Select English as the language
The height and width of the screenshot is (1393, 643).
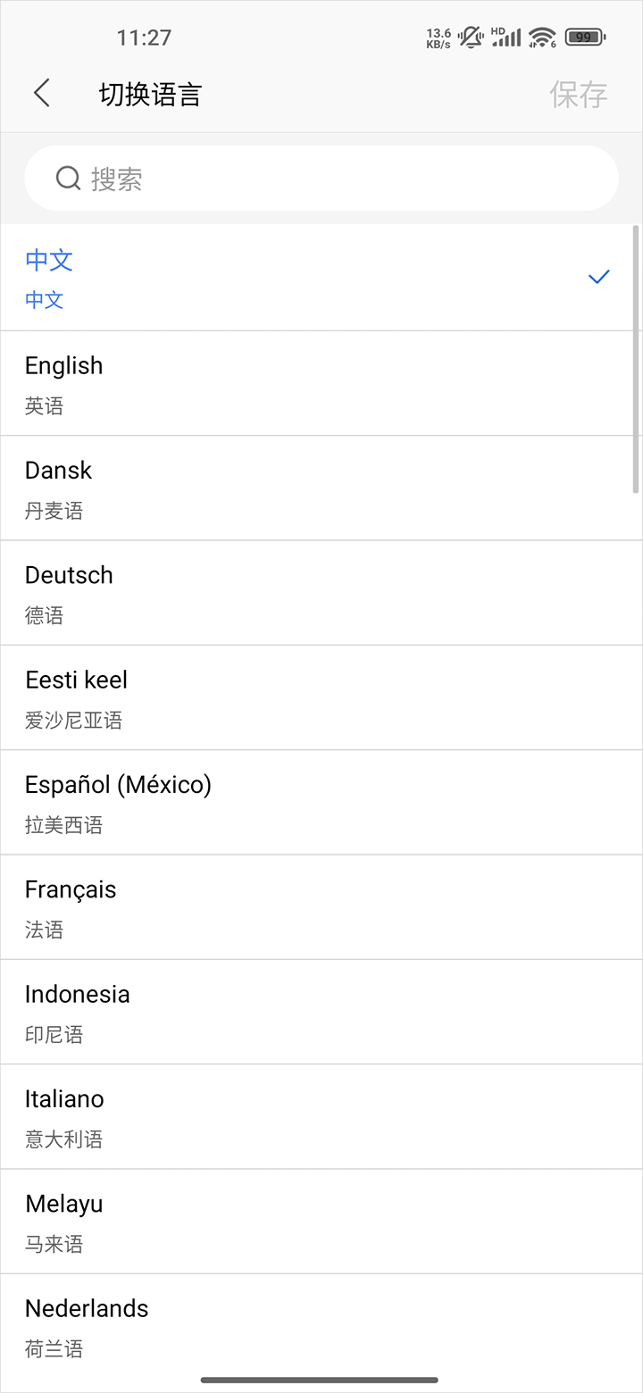pos(321,384)
